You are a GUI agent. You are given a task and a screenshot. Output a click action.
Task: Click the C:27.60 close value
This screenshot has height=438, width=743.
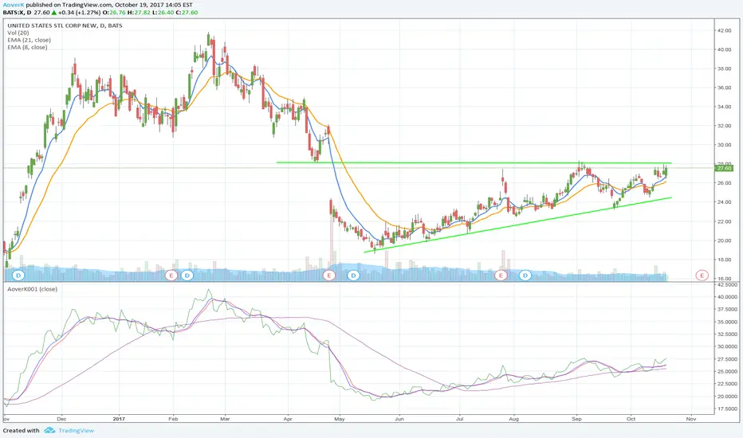pyautogui.click(x=187, y=12)
